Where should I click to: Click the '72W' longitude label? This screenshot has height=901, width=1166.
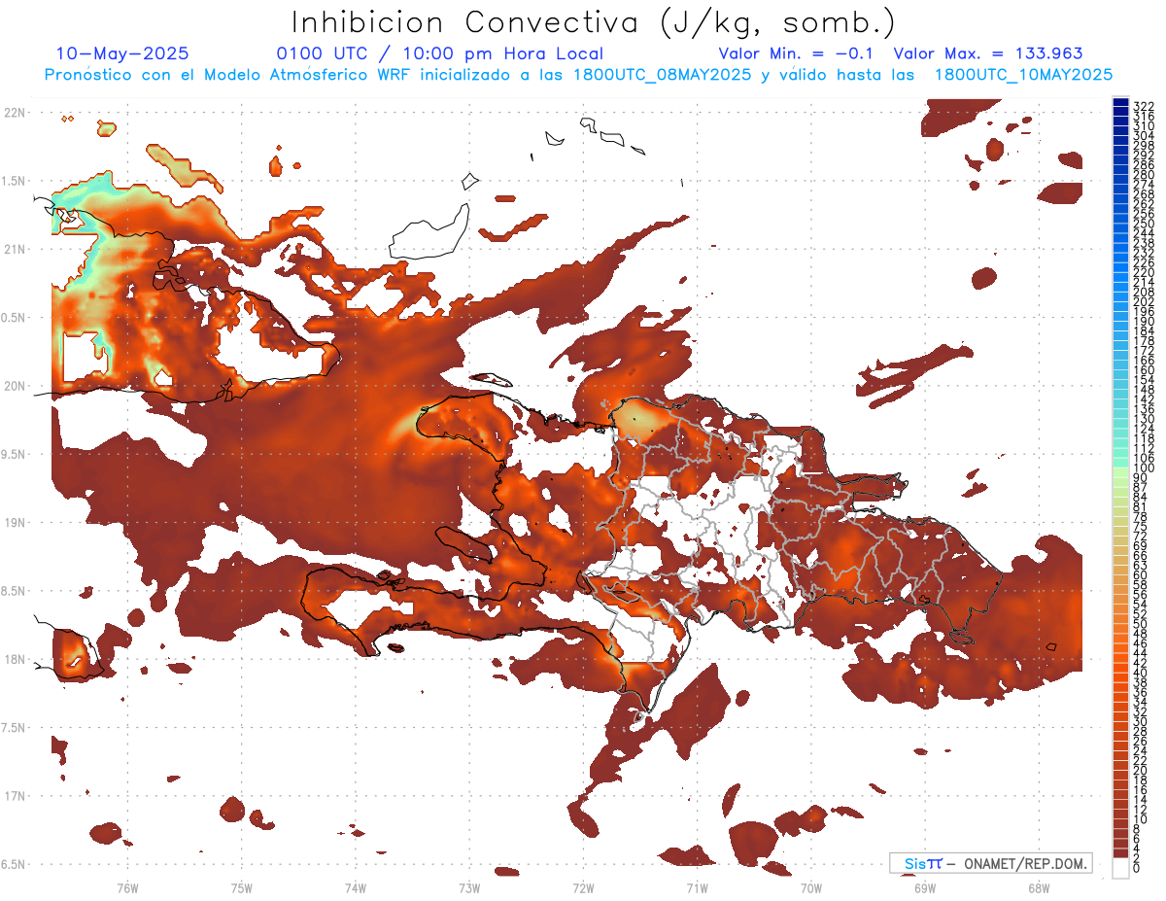(x=583, y=887)
